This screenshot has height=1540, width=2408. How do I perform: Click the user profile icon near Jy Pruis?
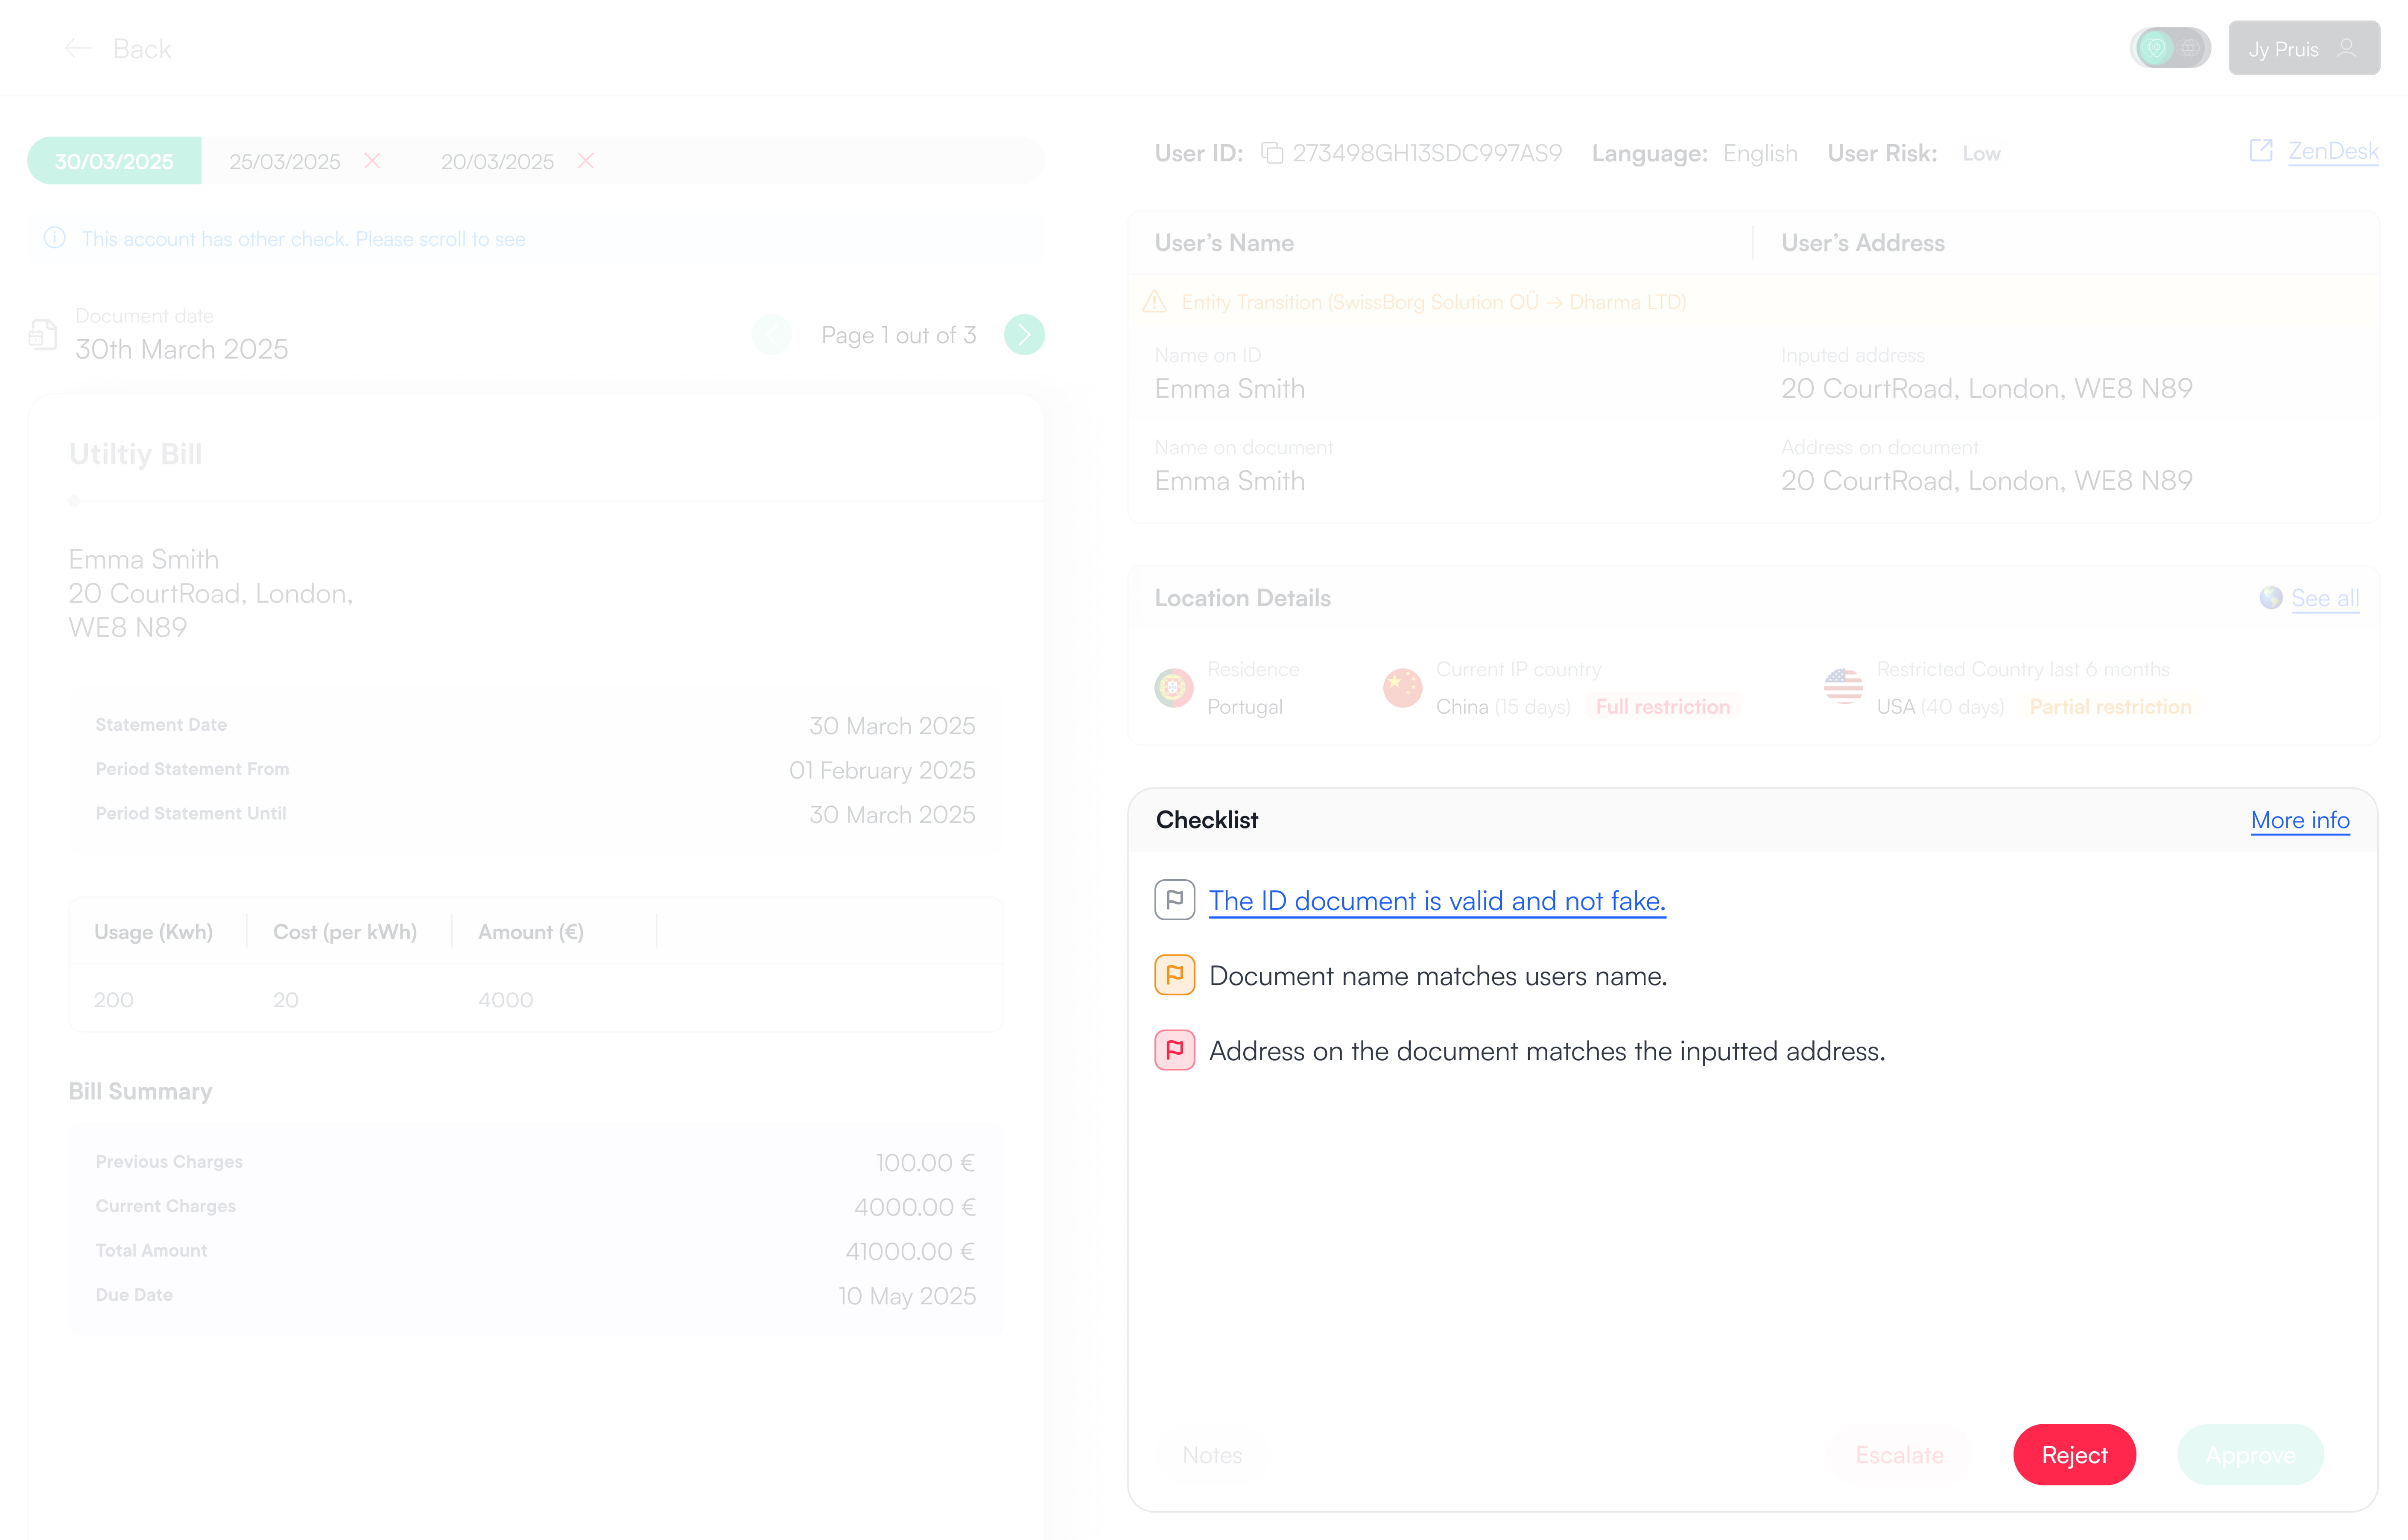point(2346,48)
